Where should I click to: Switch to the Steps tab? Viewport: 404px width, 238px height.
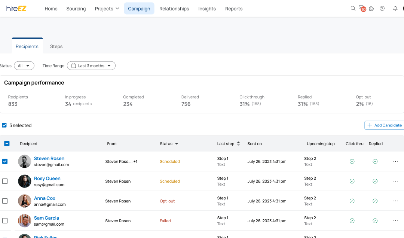(56, 46)
